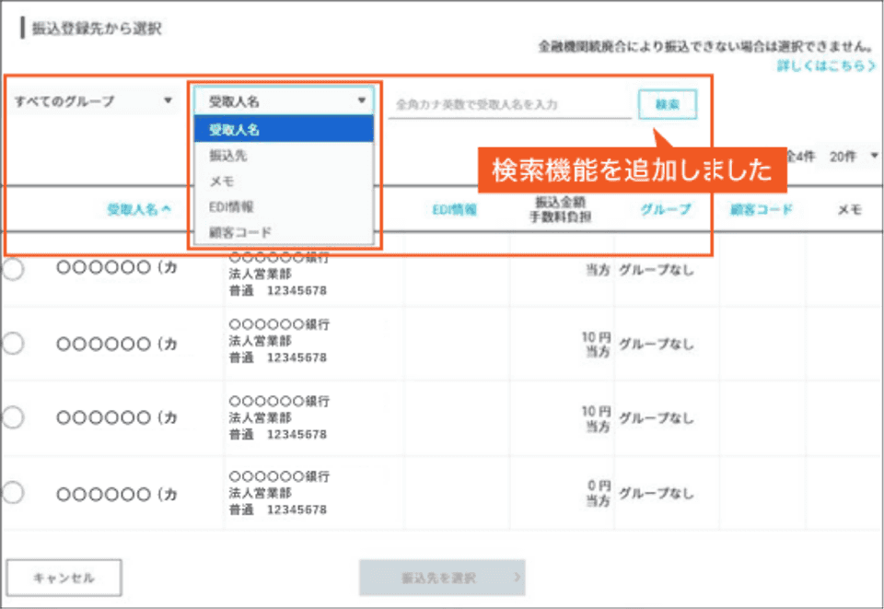Select EDI情報 in the dropdown list
The width and height of the screenshot is (884, 609).
[284, 207]
